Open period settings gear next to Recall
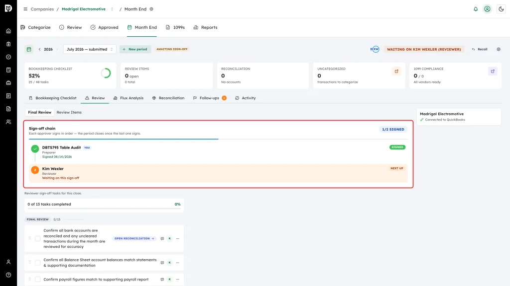 pos(499,49)
